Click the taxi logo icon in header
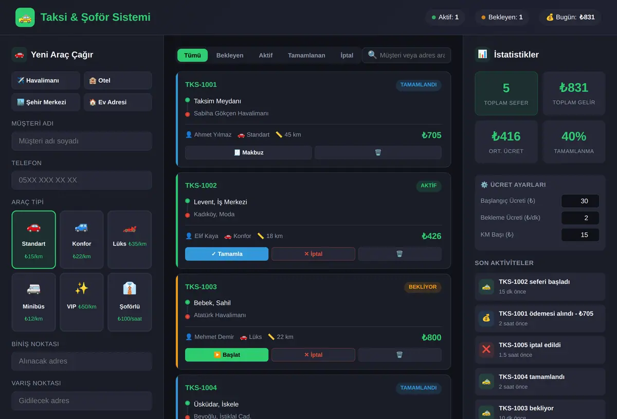This screenshot has height=419, width=617. click(x=25, y=18)
